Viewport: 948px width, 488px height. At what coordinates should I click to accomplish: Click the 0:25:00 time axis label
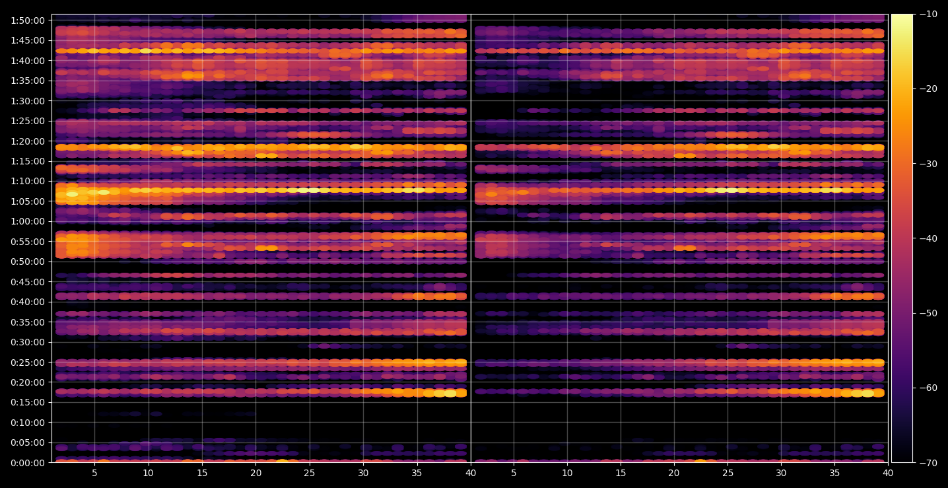coord(28,363)
